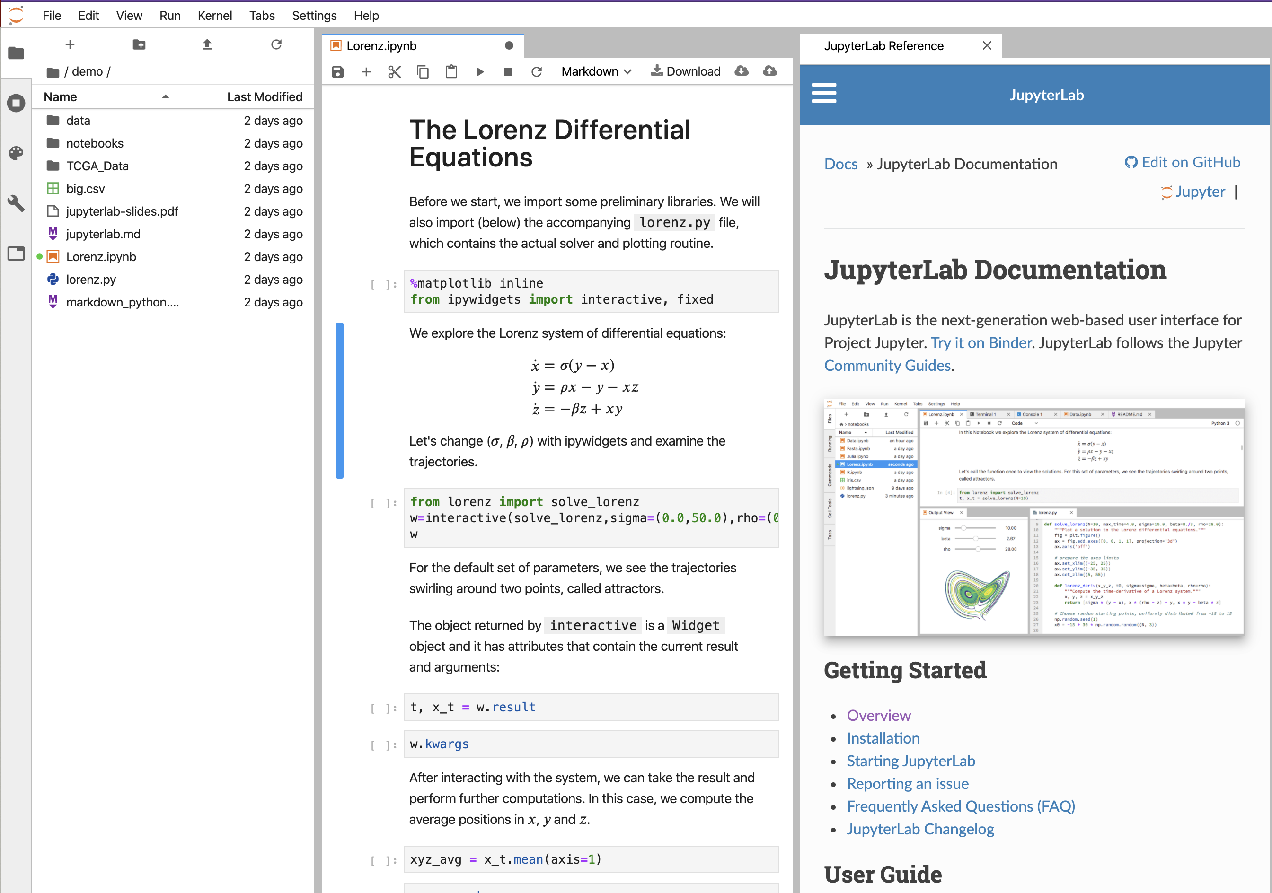Insert a cell below with plus icon
The height and width of the screenshot is (893, 1272).
366,72
